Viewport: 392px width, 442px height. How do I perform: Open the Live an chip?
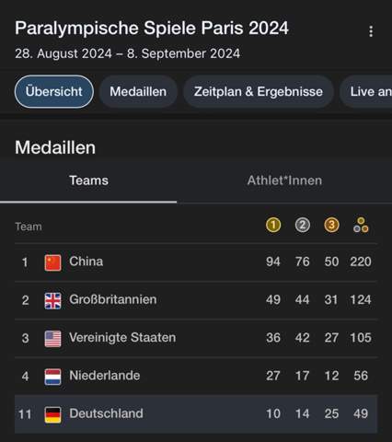tap(366, 91)
